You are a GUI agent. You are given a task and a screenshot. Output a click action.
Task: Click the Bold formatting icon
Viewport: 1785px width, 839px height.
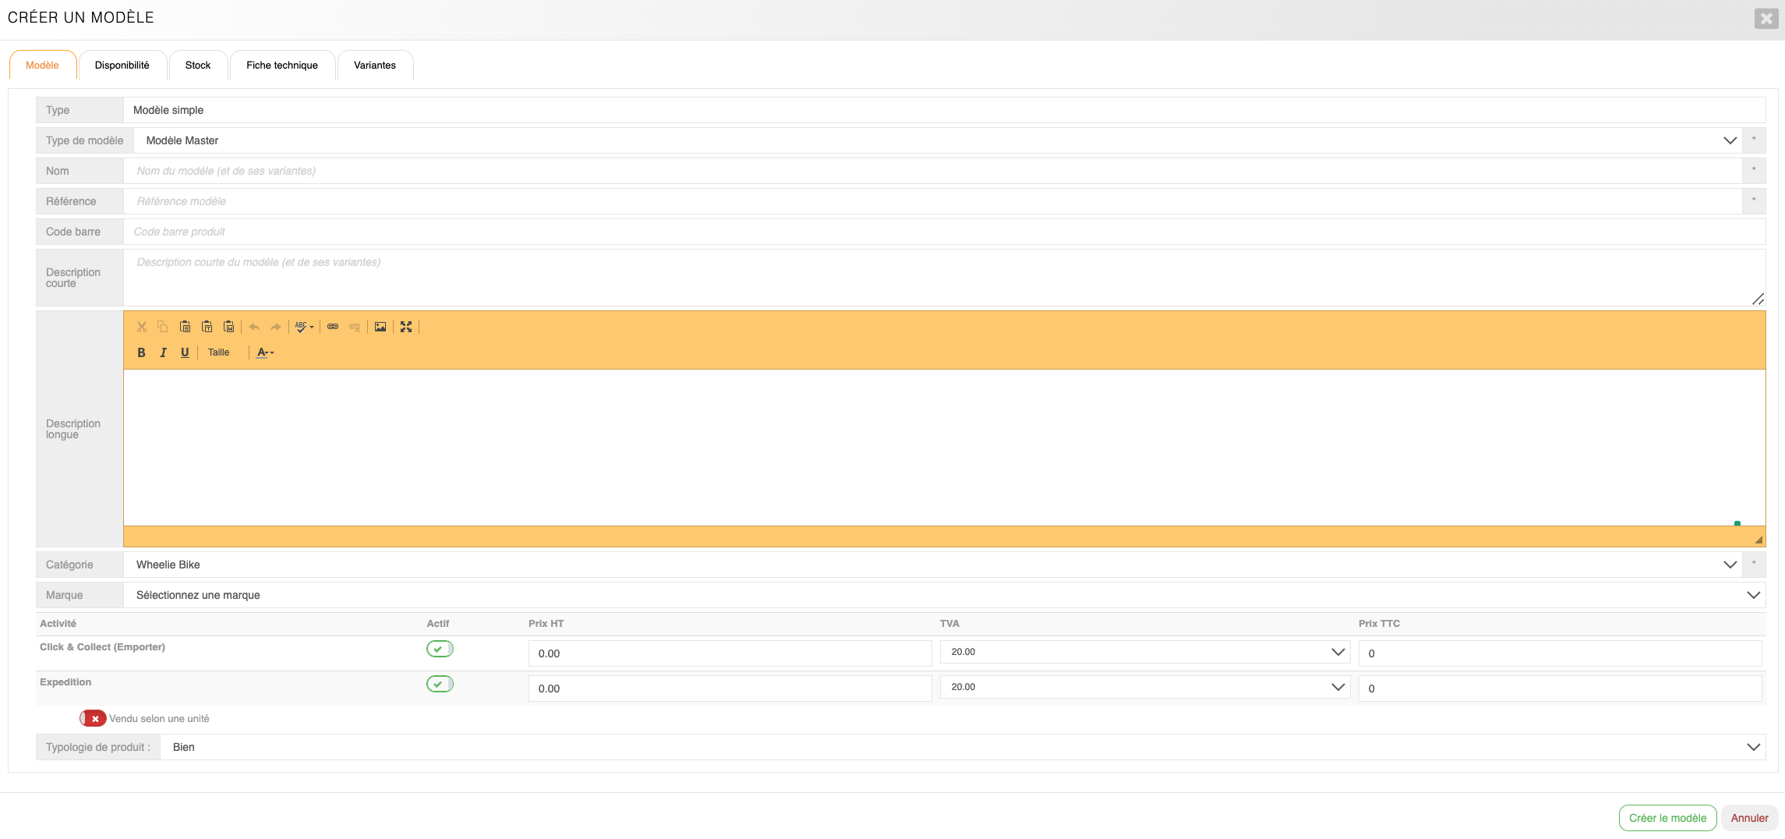[x=141, y=352]
